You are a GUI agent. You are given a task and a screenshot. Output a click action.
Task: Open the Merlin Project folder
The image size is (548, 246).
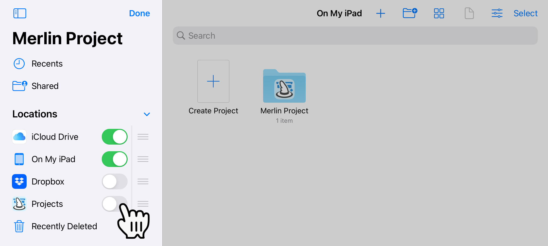[284, 86]
